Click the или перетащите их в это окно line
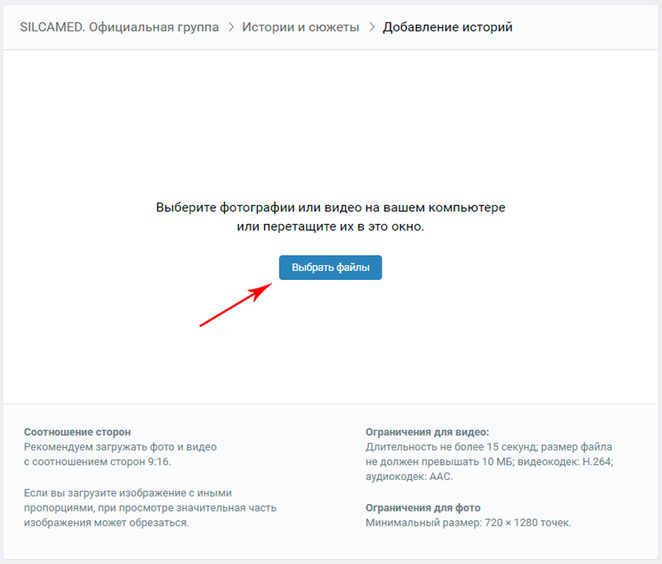 tap(330, 226)
